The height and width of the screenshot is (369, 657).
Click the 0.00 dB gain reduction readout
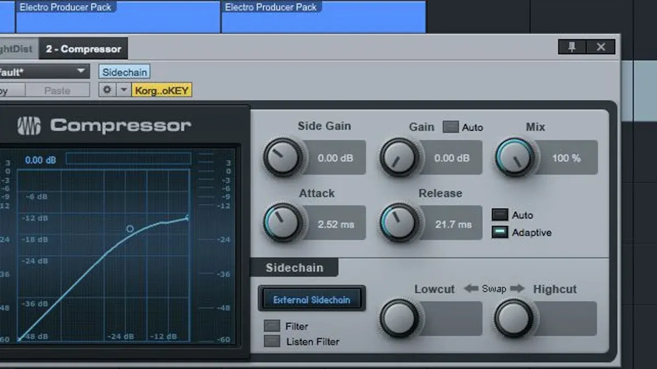41,160
